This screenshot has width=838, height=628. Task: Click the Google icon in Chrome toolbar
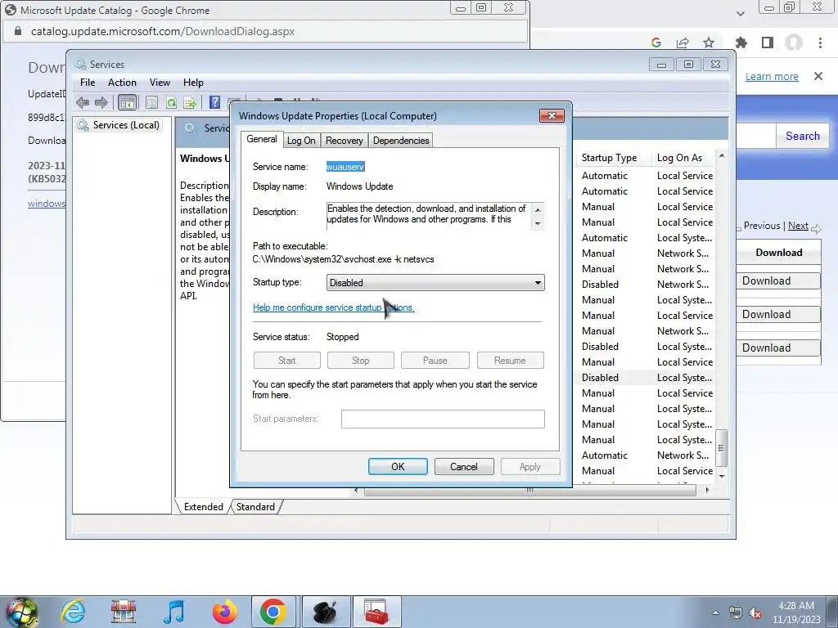(656, 43)
